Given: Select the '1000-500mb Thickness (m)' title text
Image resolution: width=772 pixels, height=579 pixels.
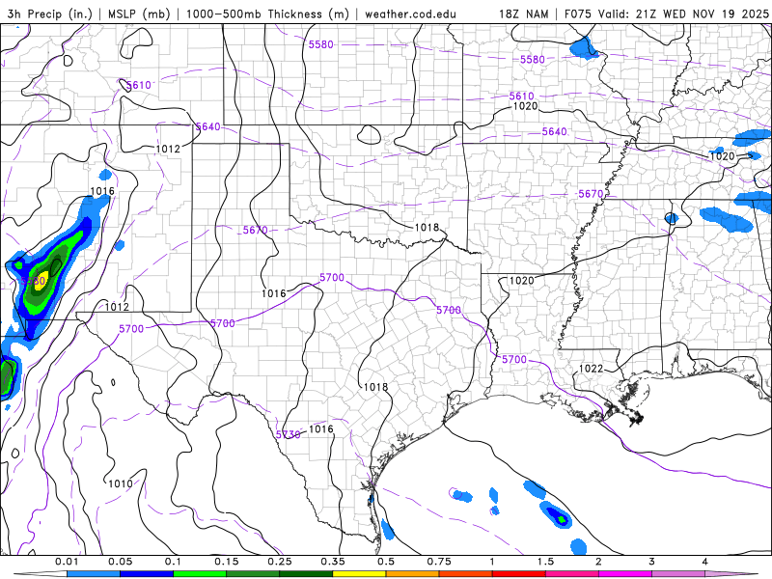Looking at the screenshot, I should (x=267, y=14).
